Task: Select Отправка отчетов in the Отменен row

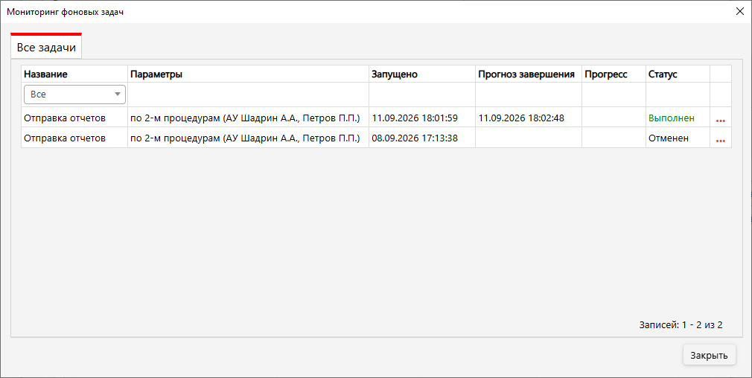Action: [65, 138]
